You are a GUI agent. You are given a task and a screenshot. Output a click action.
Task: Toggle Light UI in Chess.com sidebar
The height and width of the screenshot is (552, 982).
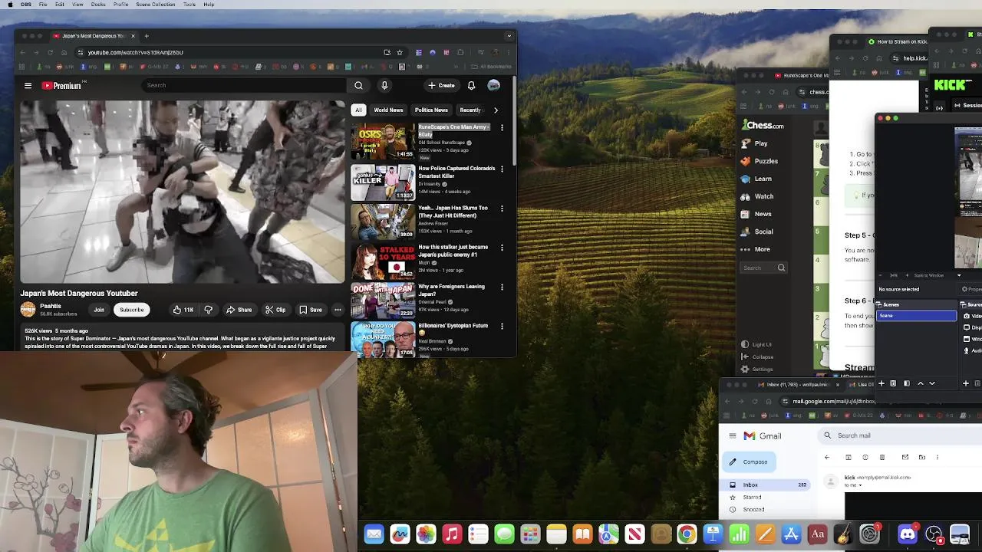coord(756,344)
